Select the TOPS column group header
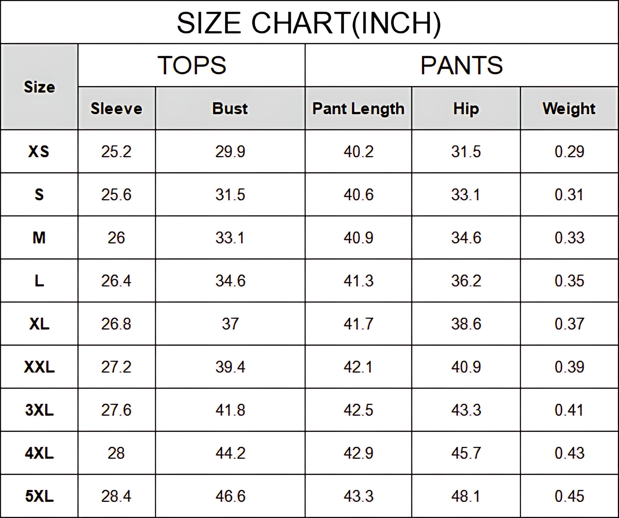This screenshot has height=518, width=619. (x=192, y=65)
